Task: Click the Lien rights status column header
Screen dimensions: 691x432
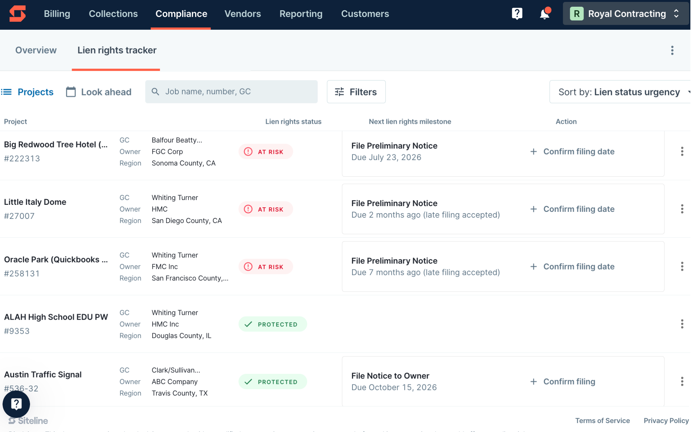Action: [293, 122]
